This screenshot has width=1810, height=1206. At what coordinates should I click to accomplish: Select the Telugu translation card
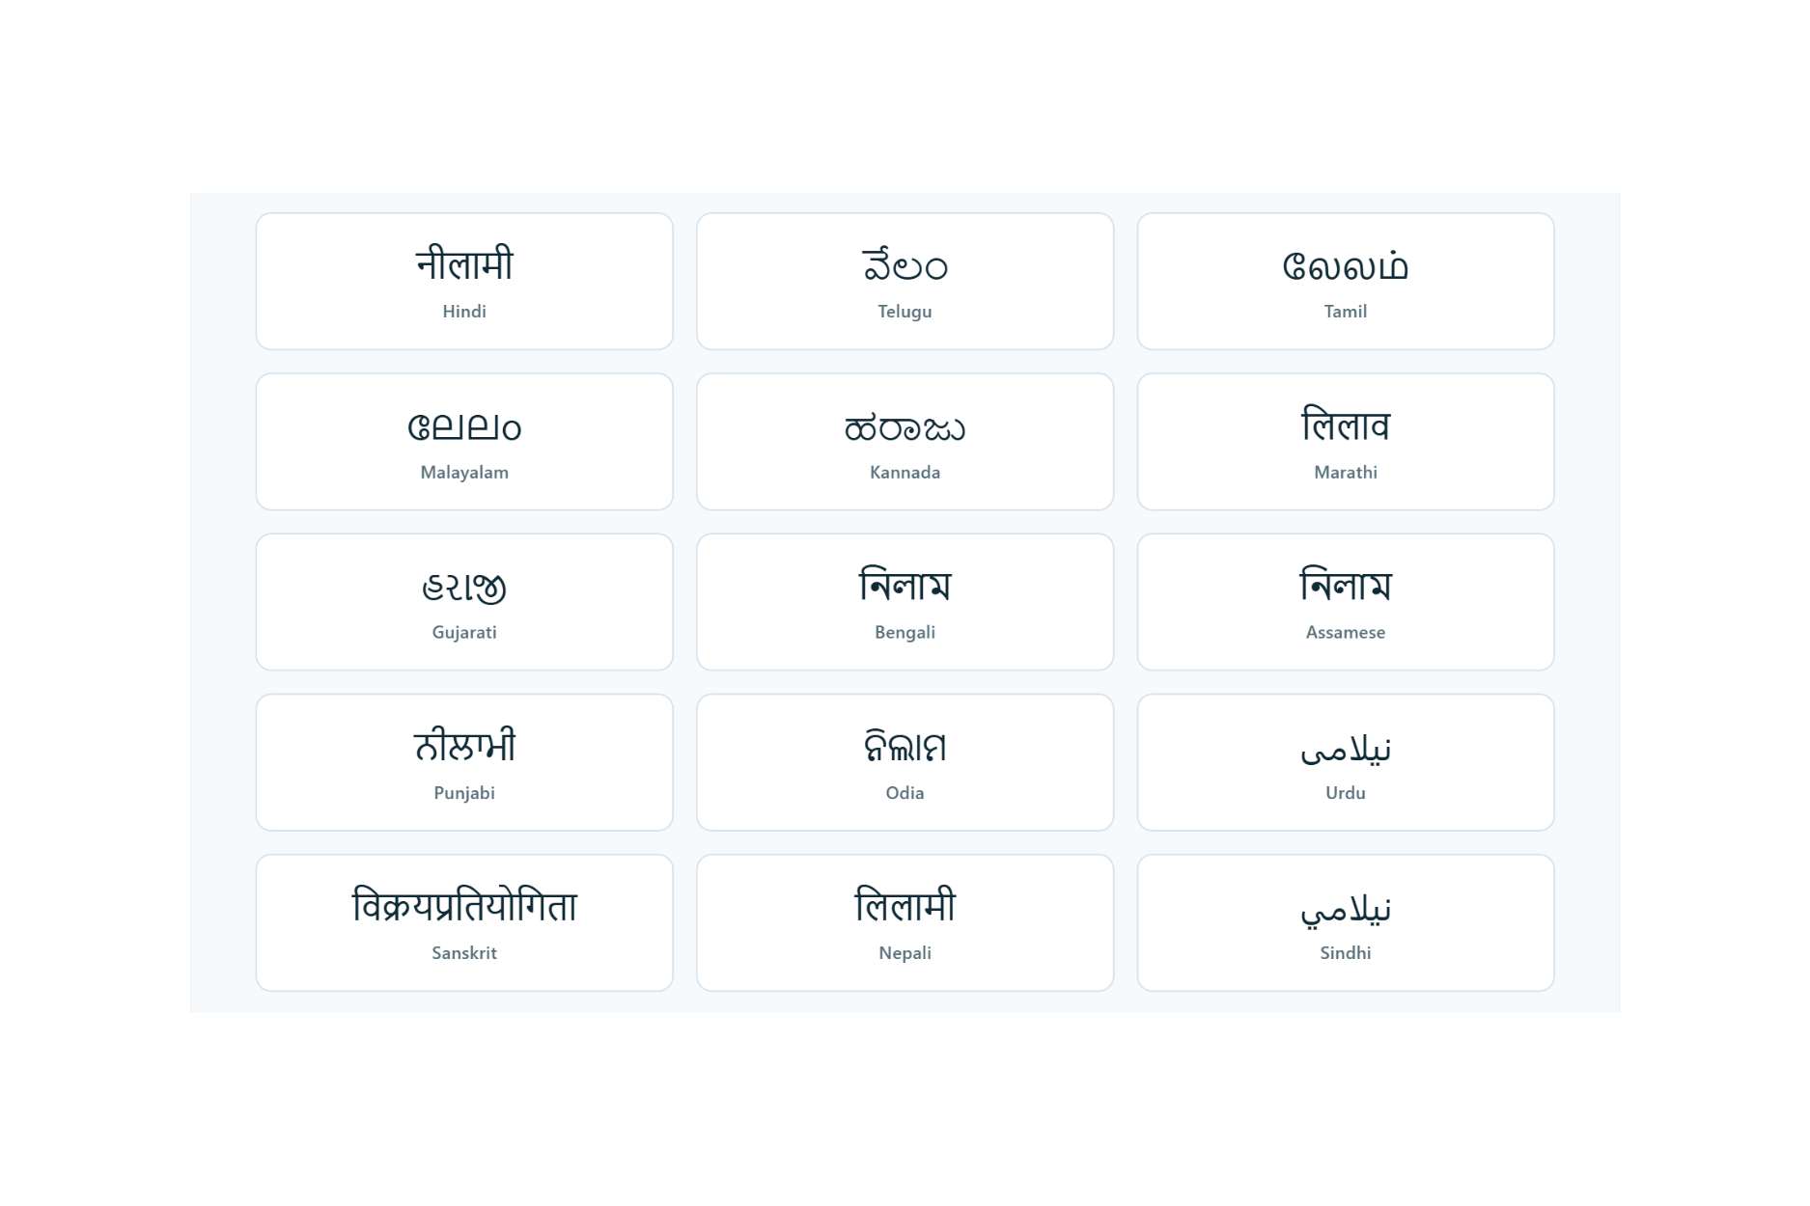pyautogui.click(x=905, y=281)
